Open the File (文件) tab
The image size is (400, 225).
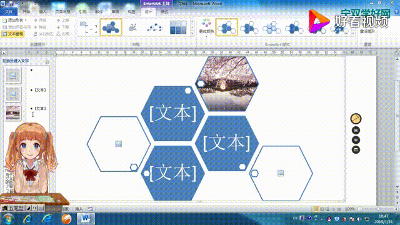click(9, 12)
